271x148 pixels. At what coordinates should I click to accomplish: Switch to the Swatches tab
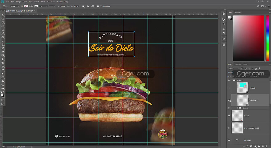point(237,12)
